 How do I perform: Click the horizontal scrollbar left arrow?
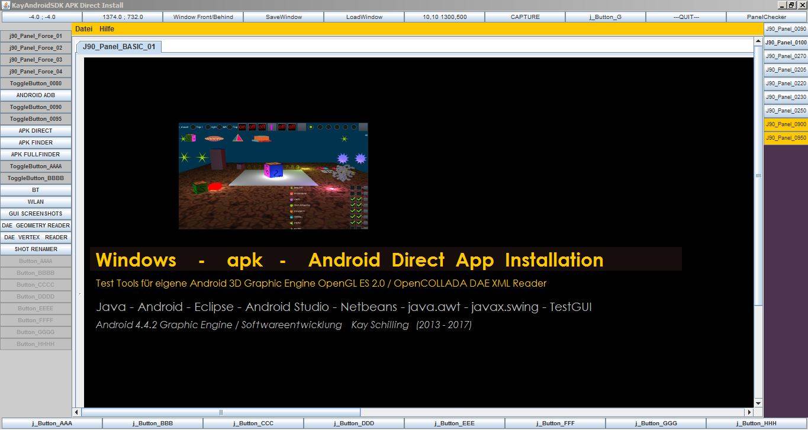[x=76, y=412]
